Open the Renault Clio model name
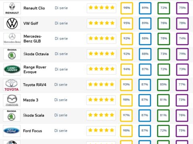Image resolution: width=193 pixels, height=144 pixels. pyautogui.click(x=34, y=8)
